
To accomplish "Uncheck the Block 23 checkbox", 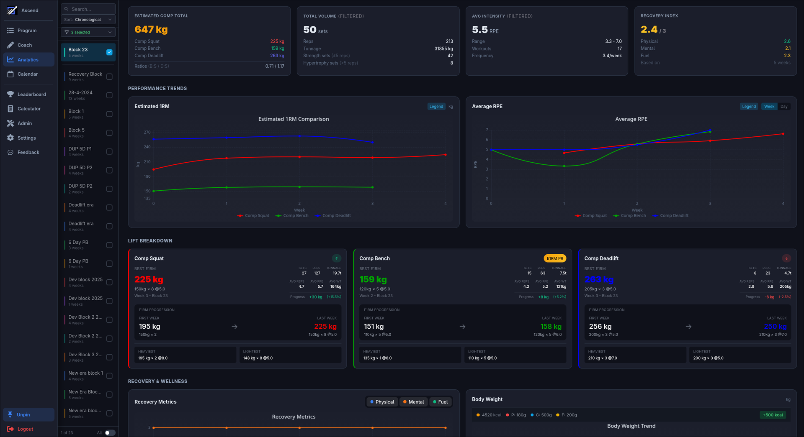I will pos(109,52).
